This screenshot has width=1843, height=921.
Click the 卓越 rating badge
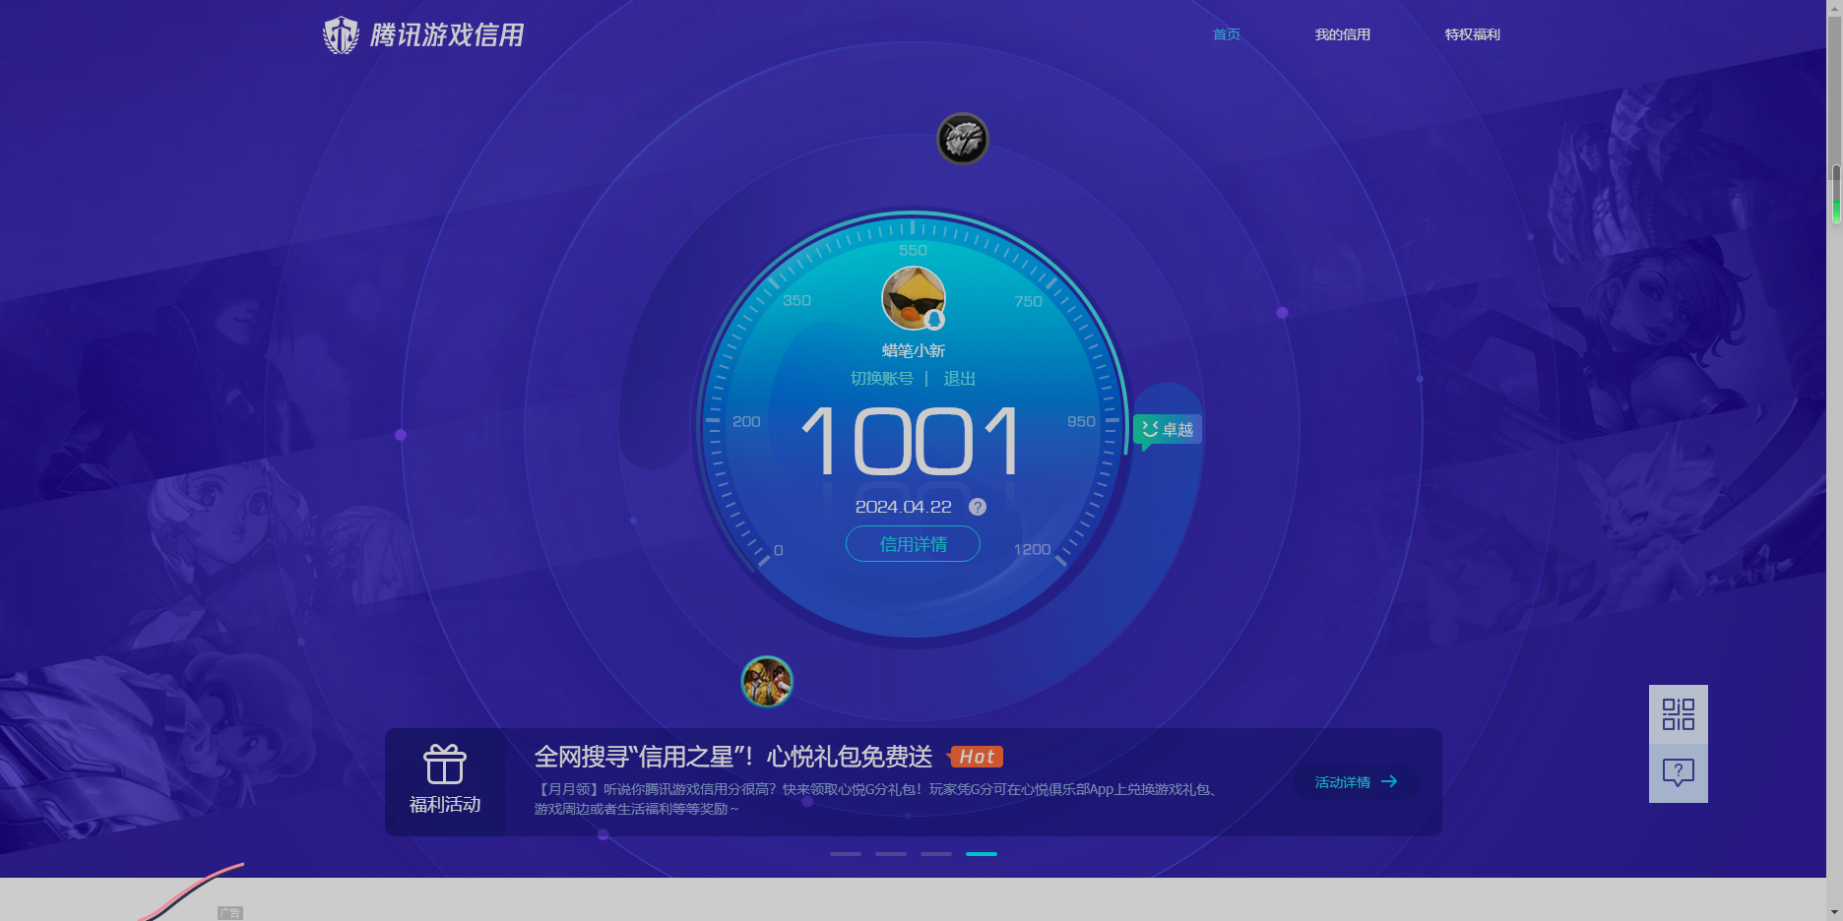pos(1168,430)
